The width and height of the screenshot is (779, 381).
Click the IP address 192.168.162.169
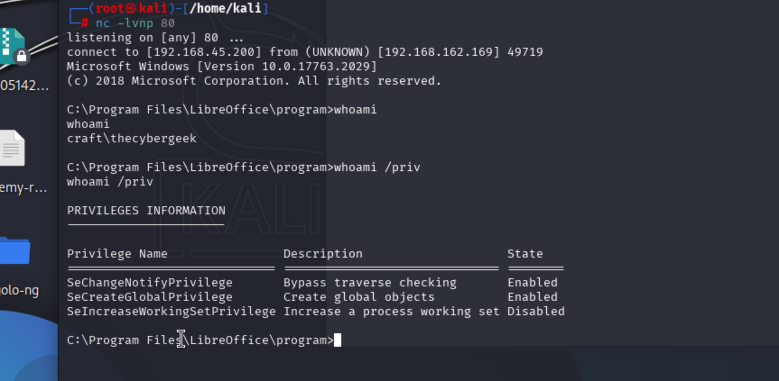439,52
